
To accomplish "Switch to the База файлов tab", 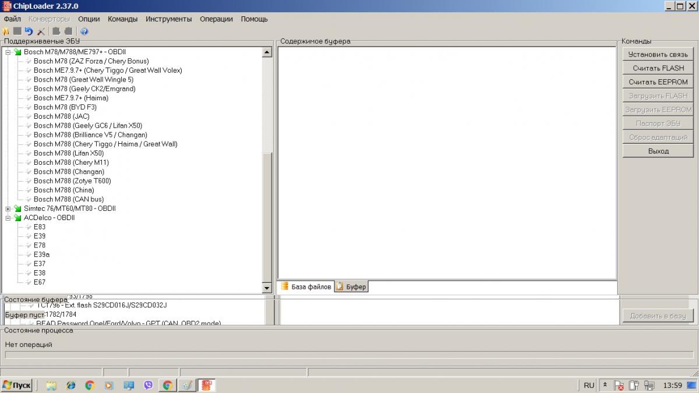I will click(306, 286).
